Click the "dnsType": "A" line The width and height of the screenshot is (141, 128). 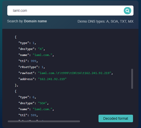32,49
